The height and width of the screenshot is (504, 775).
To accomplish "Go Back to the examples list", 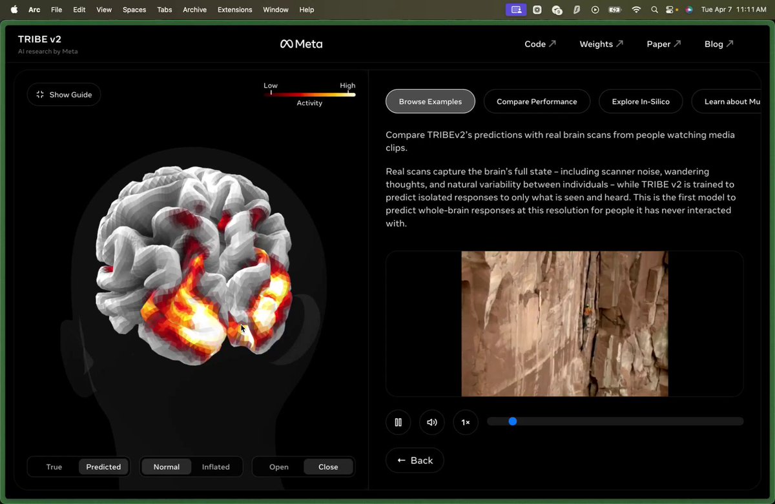I will (415, 460).
